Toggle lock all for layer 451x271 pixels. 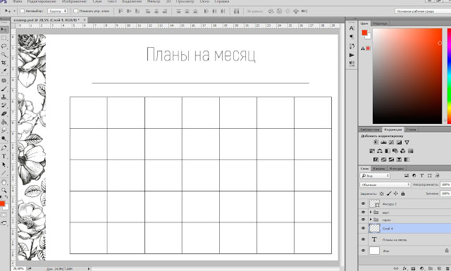[x=403, y=194]
